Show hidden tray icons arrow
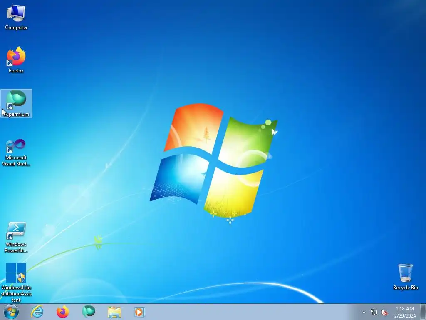 (x=364, y=312)
